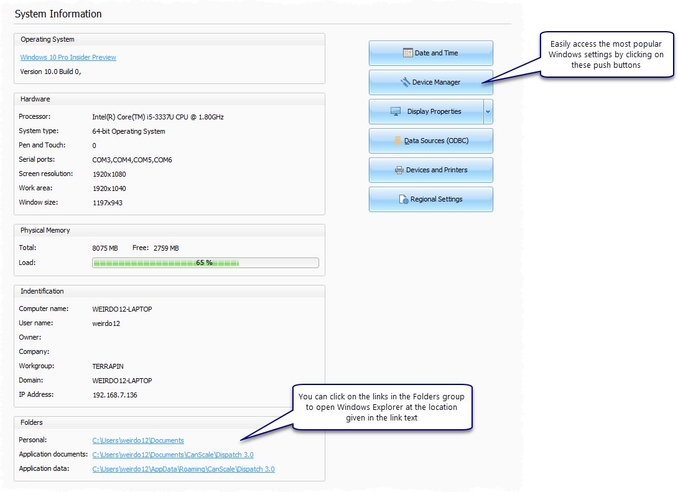Click the Hardware group header

[35, 99]
